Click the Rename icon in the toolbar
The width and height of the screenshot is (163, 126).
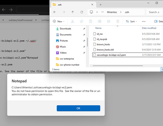pyautogui.click(x=99, y=21)
